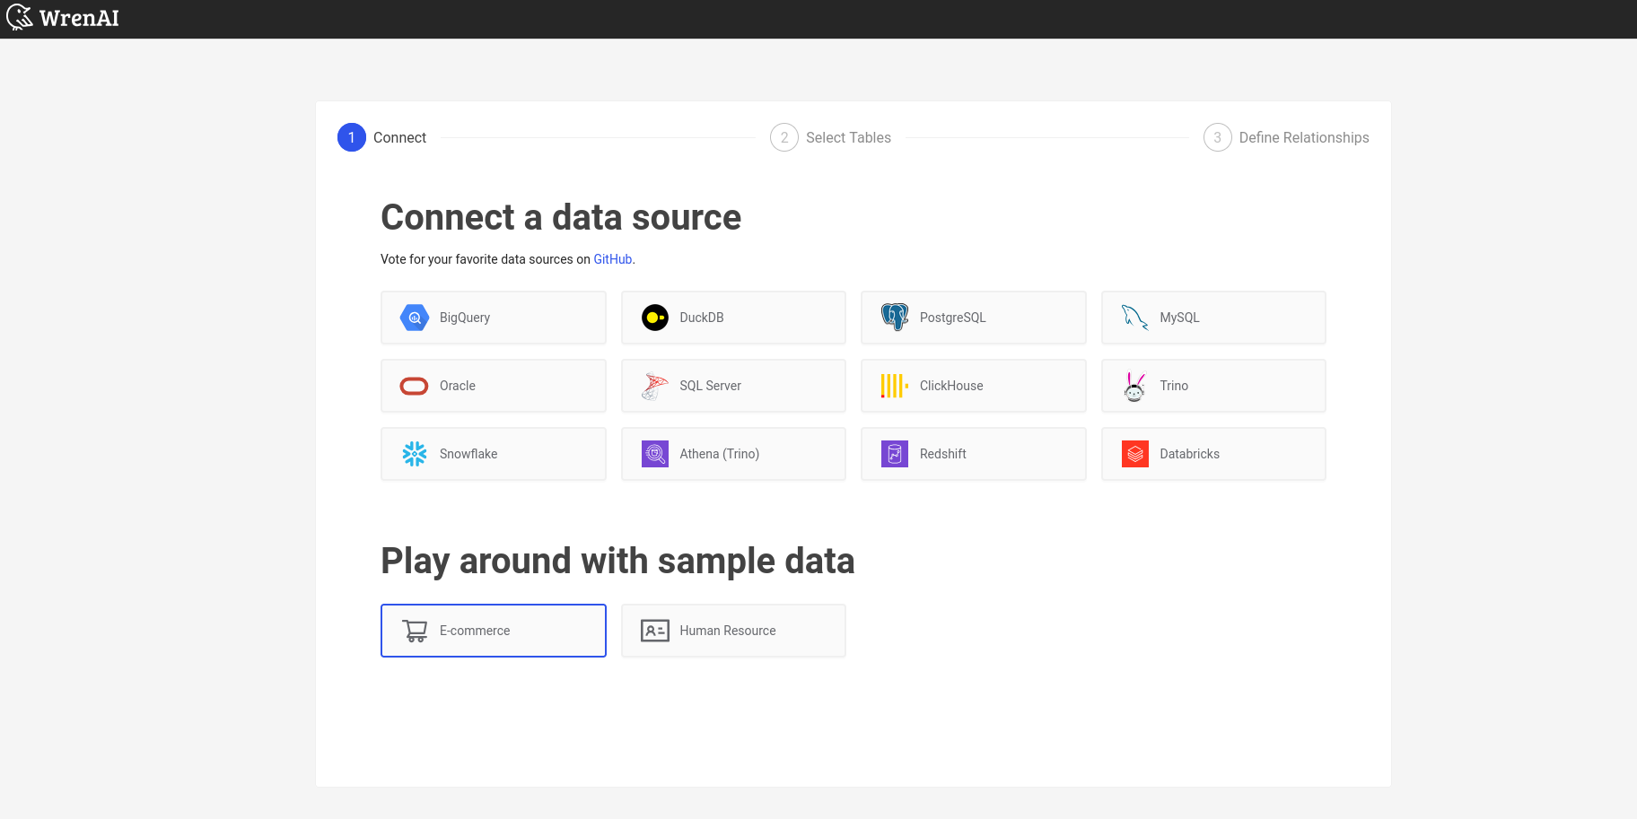Go to step 1 Connect
Screen dimensions: 1637x819
pos(399,137)
